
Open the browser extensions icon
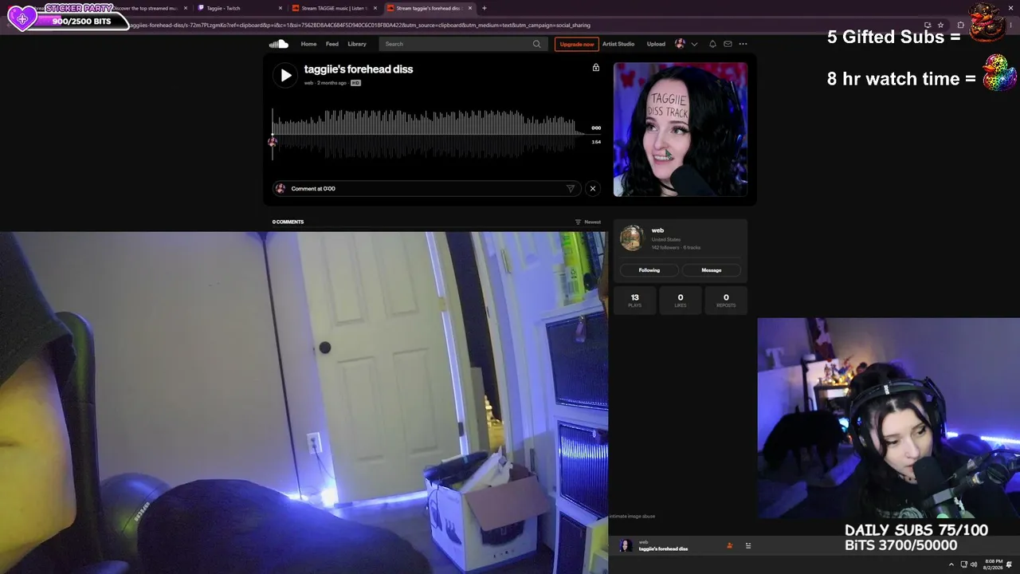[960, 25]
